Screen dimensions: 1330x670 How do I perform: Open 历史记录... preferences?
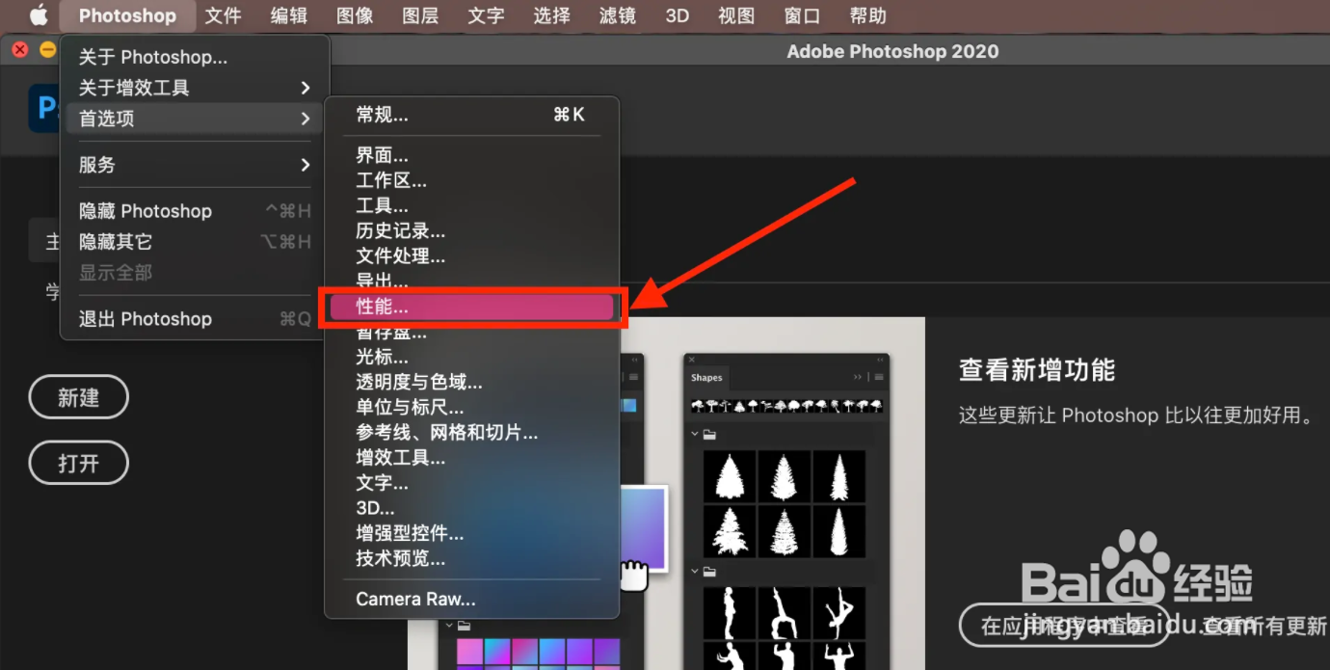[x=471, y=231]
